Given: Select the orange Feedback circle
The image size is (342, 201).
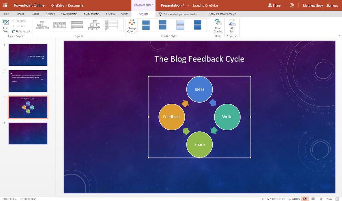Looking at the screenshot, I should (x=172, y=117).
